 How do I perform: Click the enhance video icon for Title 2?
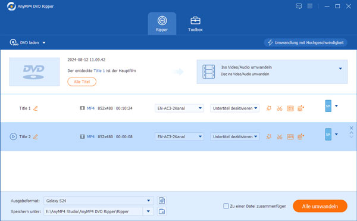point(300,136)
